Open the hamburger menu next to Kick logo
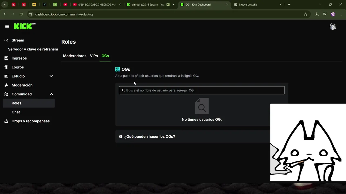The image size is (346, 194). click(7, 26)
